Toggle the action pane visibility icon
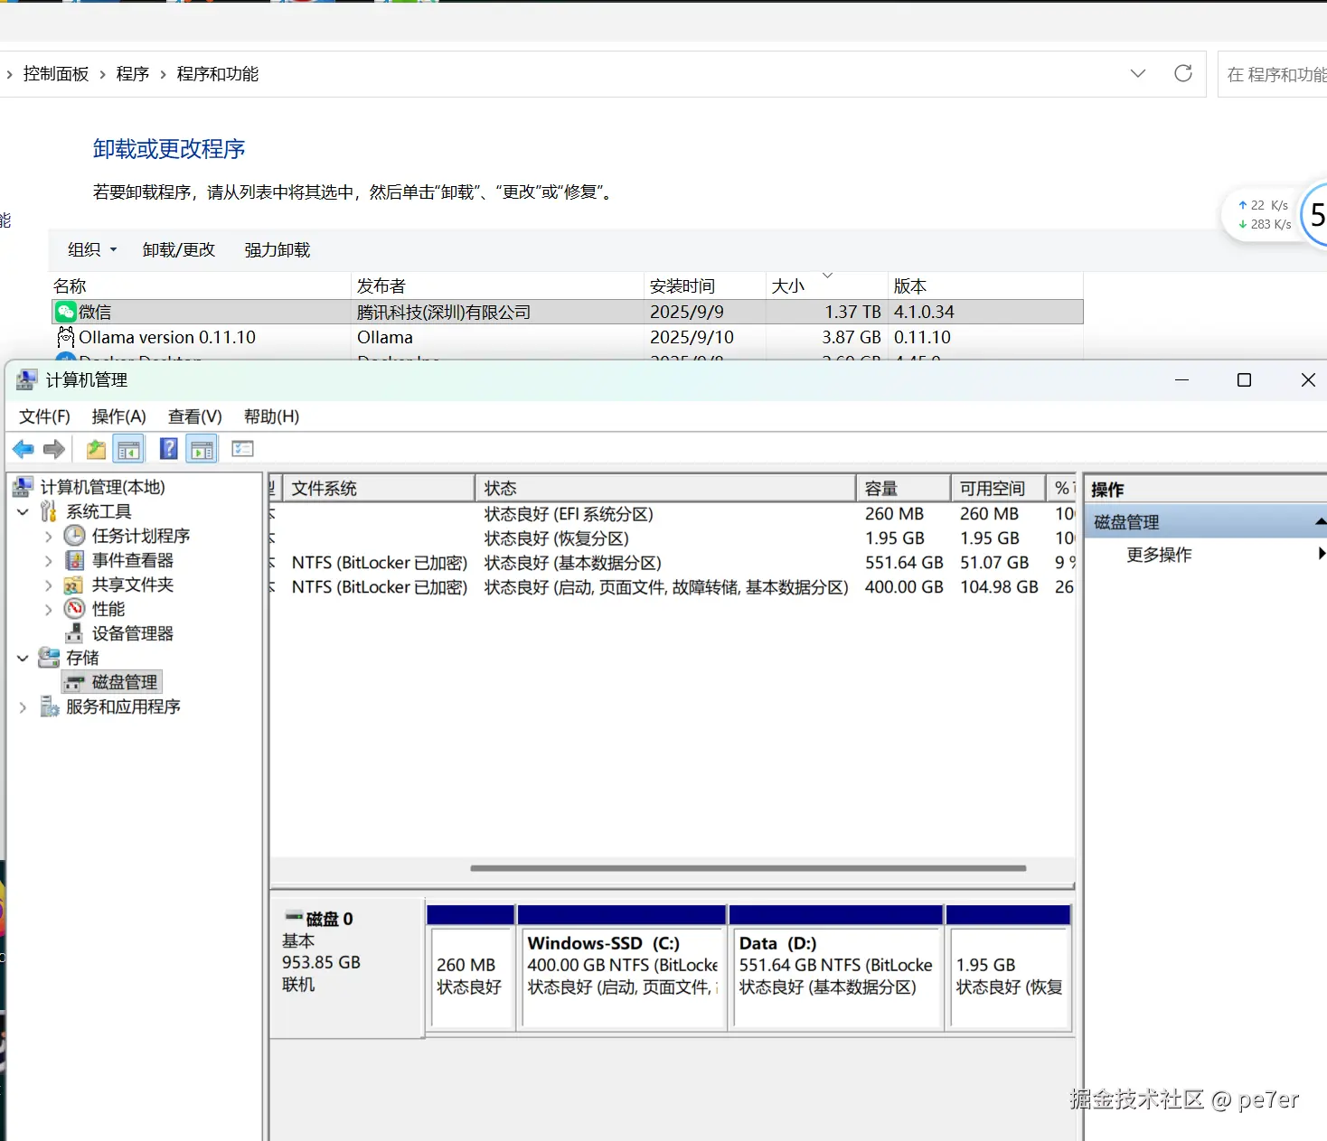 coord(201,449)
